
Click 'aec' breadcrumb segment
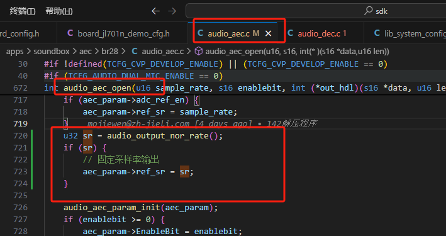(86, 52)
